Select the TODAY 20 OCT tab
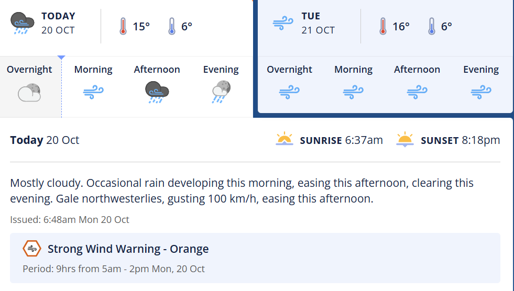This screenshot has width=514, height=291. click(x=58, y=23)
